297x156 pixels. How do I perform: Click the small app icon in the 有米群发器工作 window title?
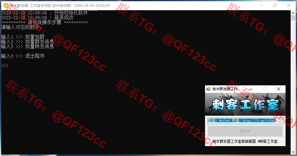[208, 89]
